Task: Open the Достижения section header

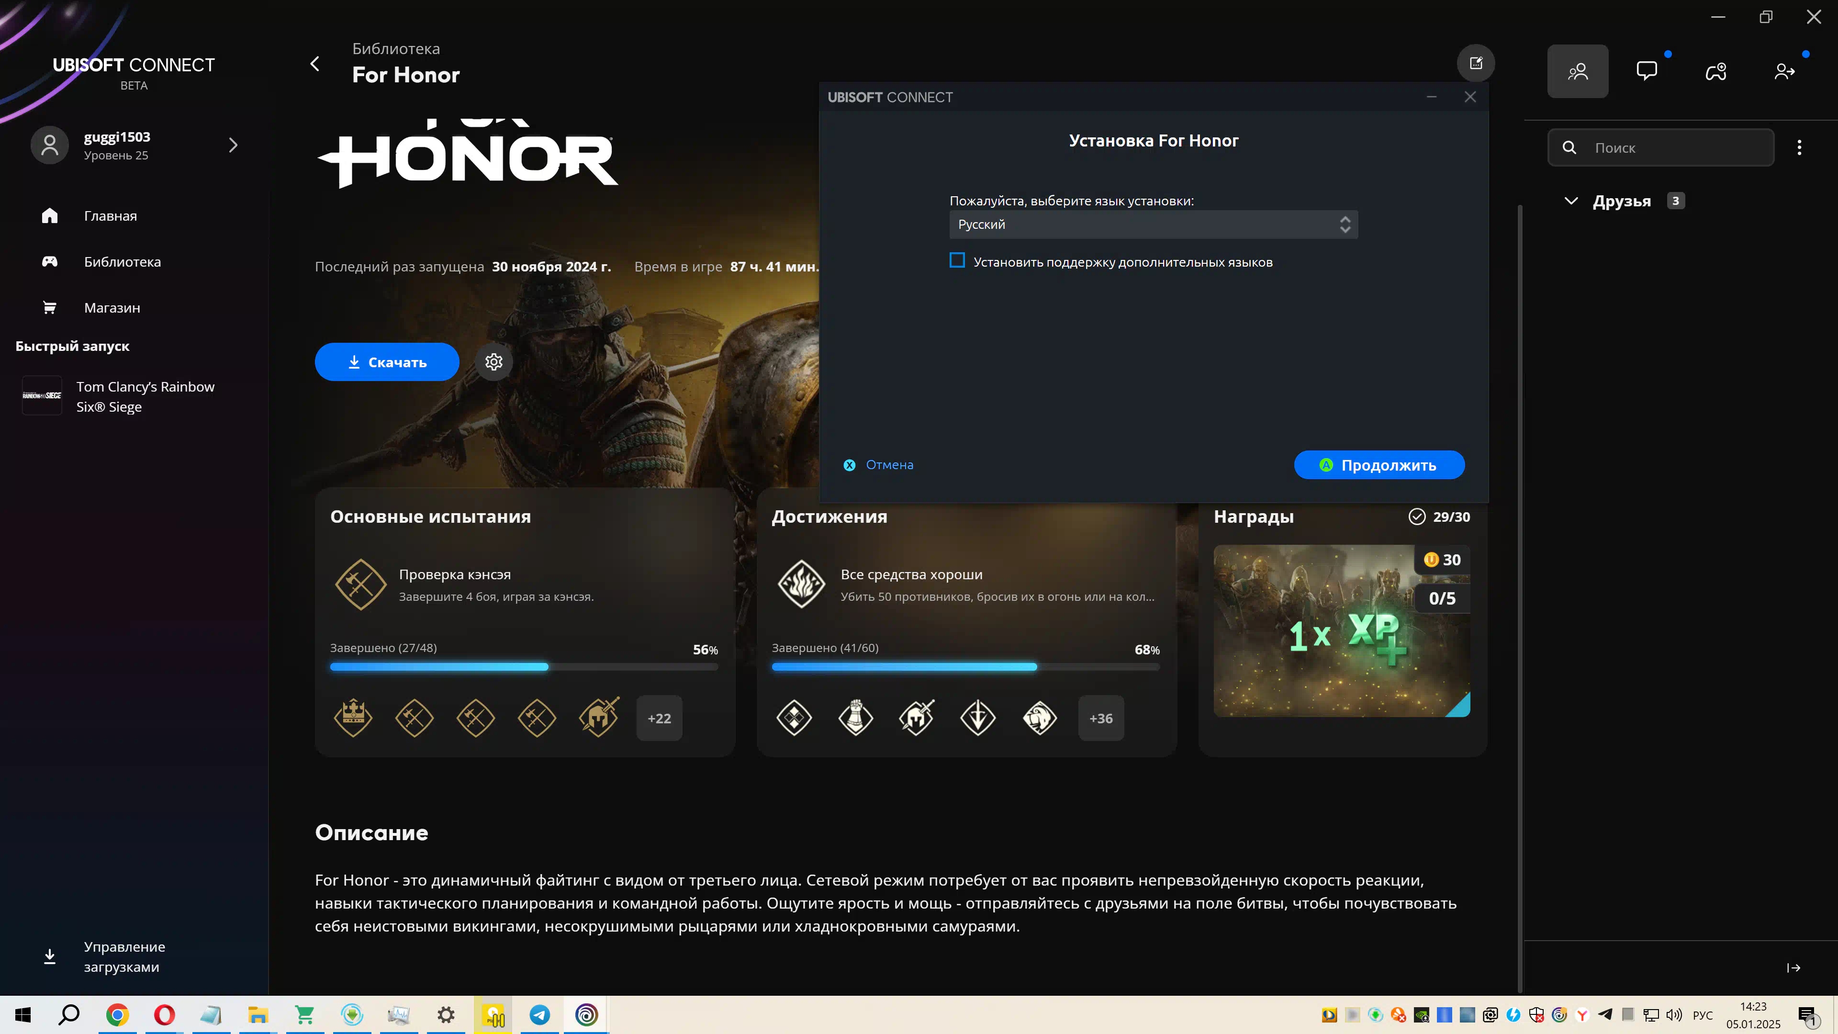Action: 829,516
